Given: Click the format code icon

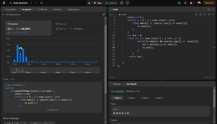Looking at the screenshot, I should tap(196, 14).
